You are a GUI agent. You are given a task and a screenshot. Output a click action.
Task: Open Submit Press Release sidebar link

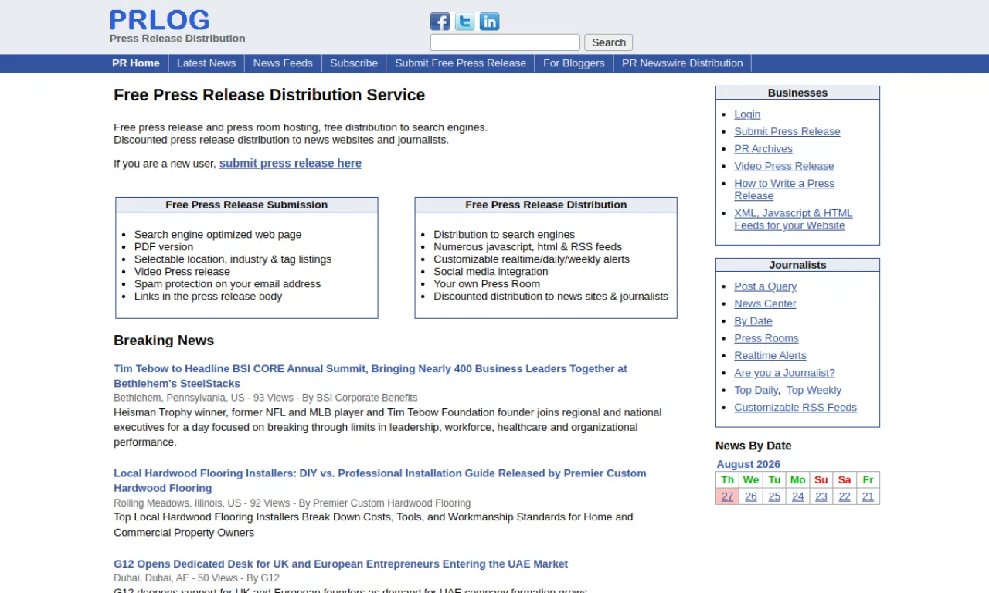(x=787, y=131)
